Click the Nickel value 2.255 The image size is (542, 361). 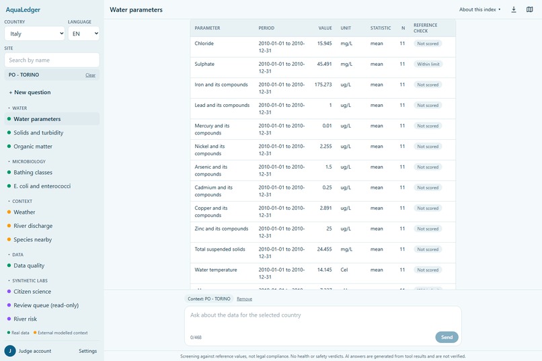point(325,147)
